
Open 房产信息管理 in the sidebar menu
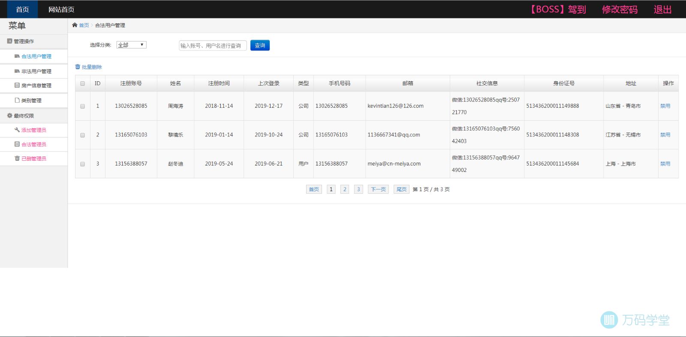pos(36,86)
